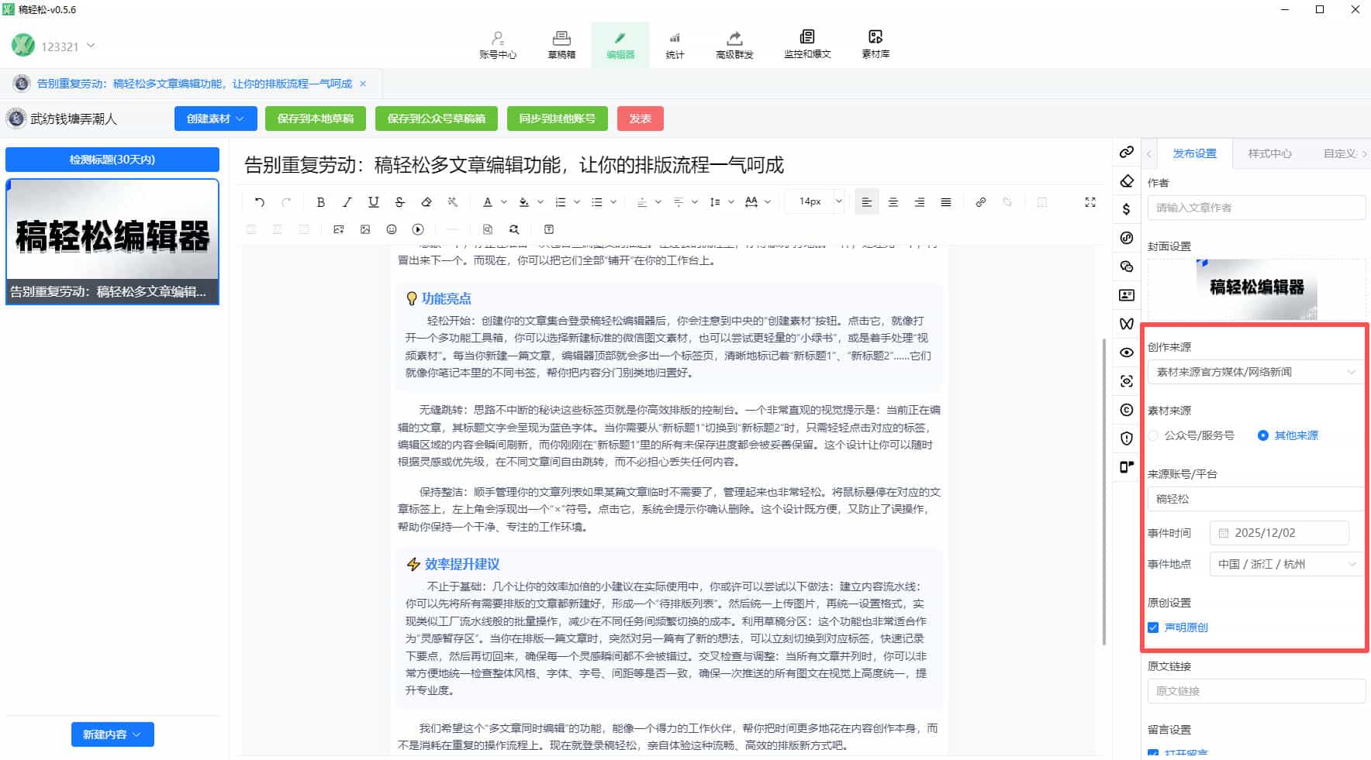Run 检测标题(30天内) title check
The image size is (1371, 760).
click(x=112, y=159)
